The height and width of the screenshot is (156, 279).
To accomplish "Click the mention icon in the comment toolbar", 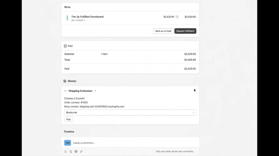I will pos(71,151).
